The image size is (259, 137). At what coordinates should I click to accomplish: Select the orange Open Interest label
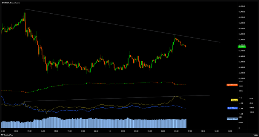click(232, 85)
